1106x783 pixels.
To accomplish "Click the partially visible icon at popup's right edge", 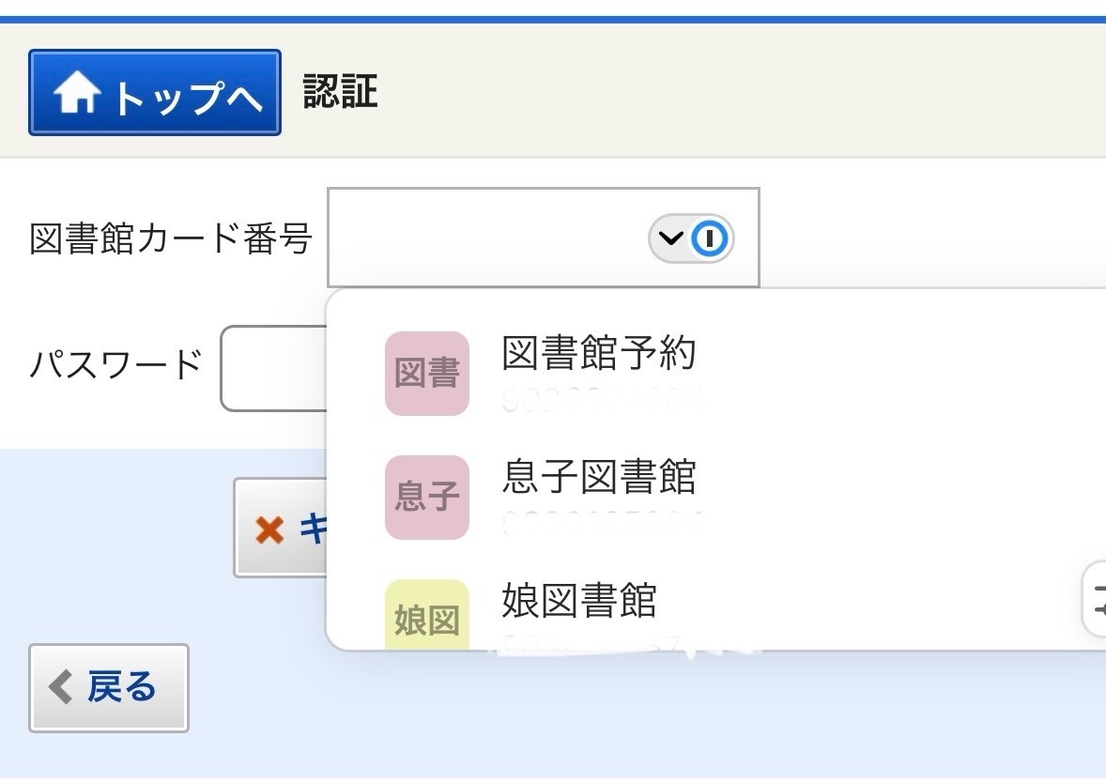I will (x=1095, y=599).
